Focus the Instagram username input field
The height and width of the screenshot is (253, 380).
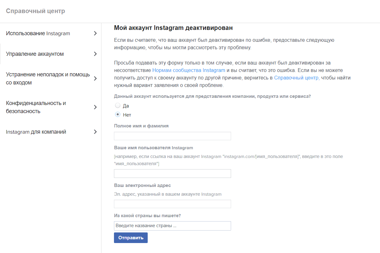(x=172, y=174)
